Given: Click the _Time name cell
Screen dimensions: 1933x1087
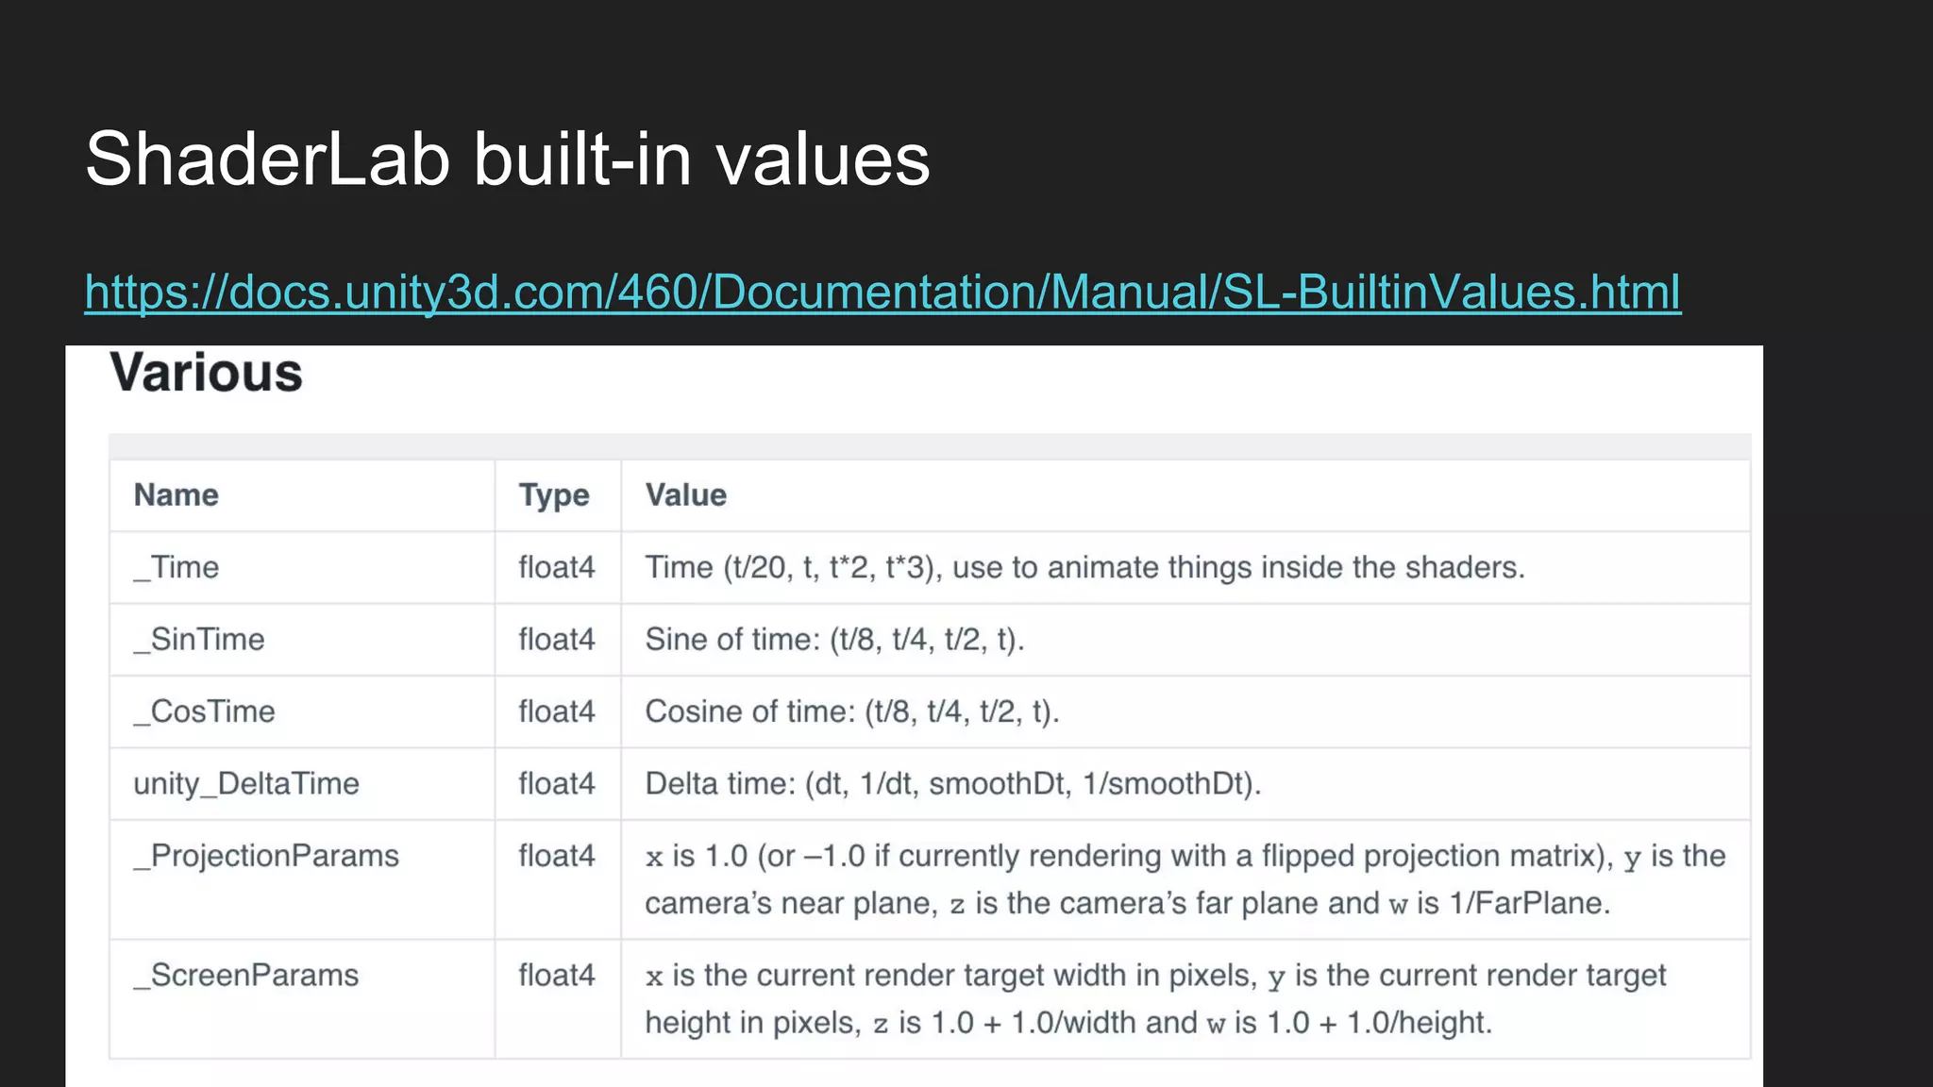Looking at the screenshot, I should coord(176,567).
